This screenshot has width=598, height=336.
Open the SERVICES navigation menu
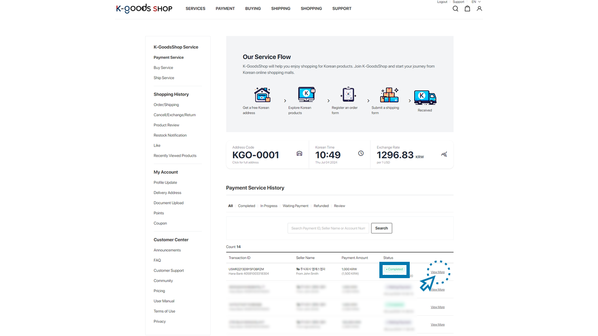(x=195, y=8)
